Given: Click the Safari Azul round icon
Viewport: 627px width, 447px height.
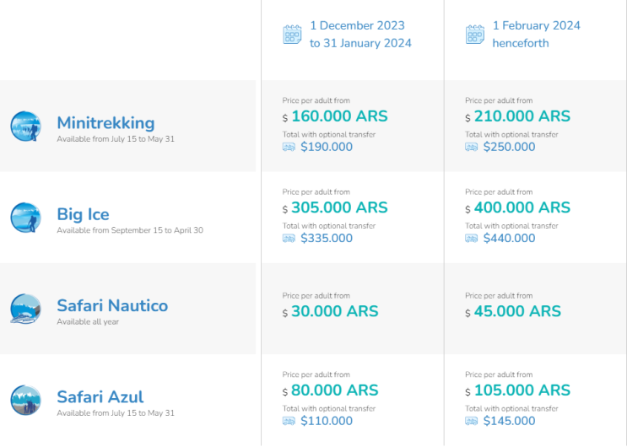Looking at the screenshot, I should tap(25, 400).
